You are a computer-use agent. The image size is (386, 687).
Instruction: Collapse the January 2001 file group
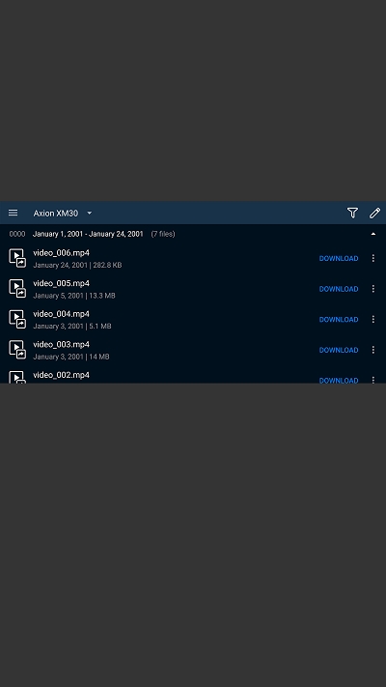pos(373,234)
